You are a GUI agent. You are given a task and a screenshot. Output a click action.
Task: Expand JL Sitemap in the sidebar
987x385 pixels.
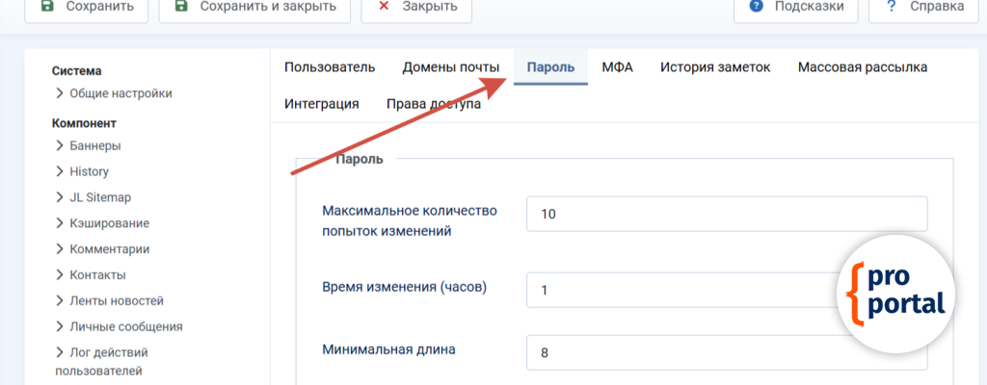pos(99,197)
